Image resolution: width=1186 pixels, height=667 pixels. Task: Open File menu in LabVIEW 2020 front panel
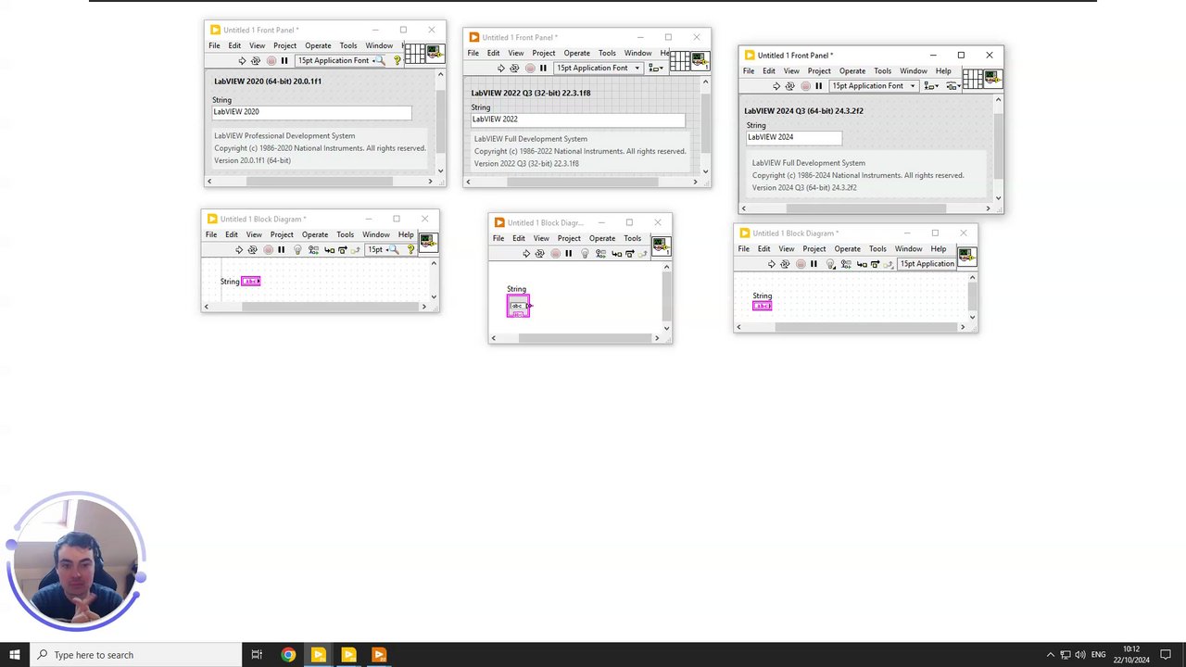coord(214,45)
